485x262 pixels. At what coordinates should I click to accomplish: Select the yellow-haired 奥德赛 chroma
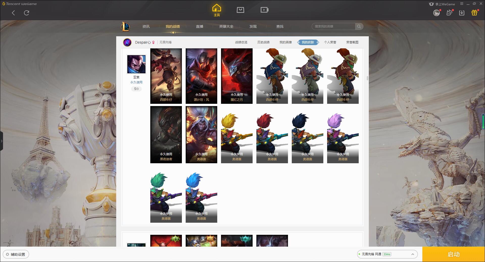(237, 137)
